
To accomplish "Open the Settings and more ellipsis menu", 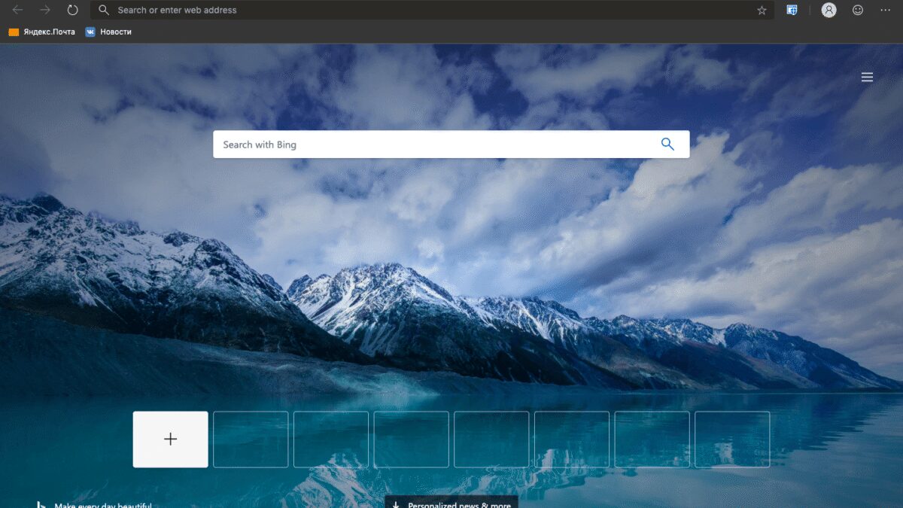I will [885, 11].
